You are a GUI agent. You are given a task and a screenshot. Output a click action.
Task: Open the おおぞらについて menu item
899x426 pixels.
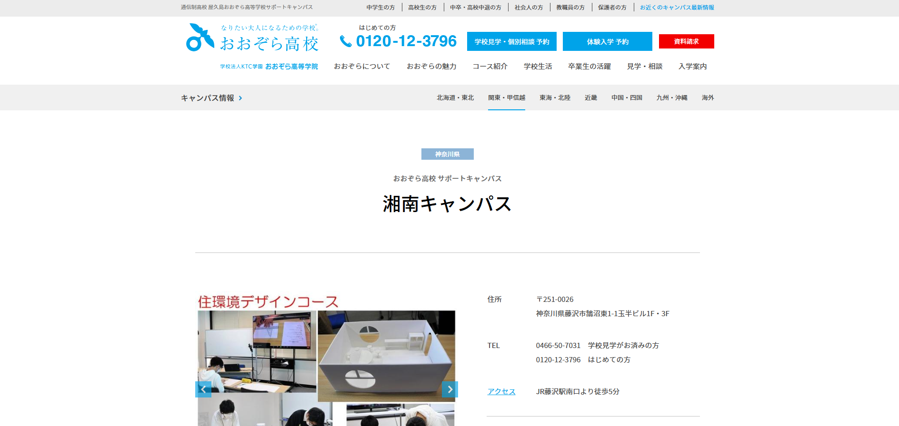[x=361, y=67]
